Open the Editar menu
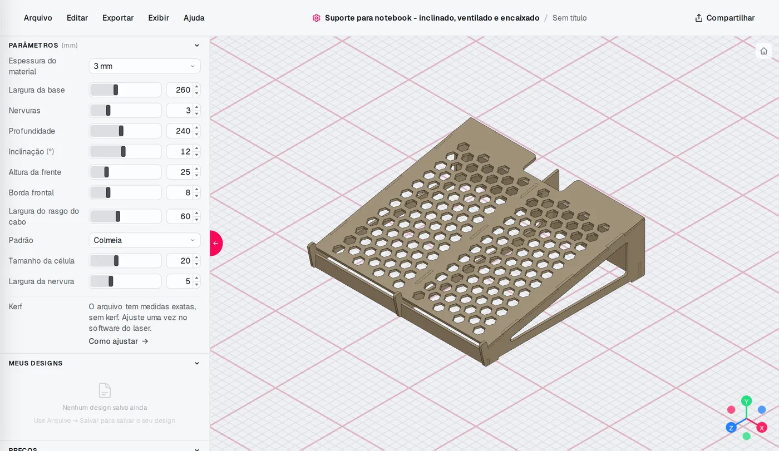 tap(77, 18)
